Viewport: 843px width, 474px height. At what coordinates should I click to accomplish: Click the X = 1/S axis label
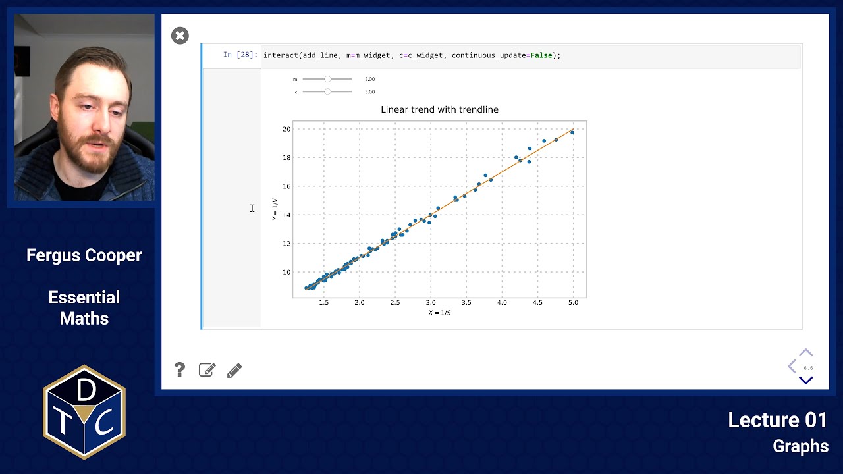pos(439,313)
